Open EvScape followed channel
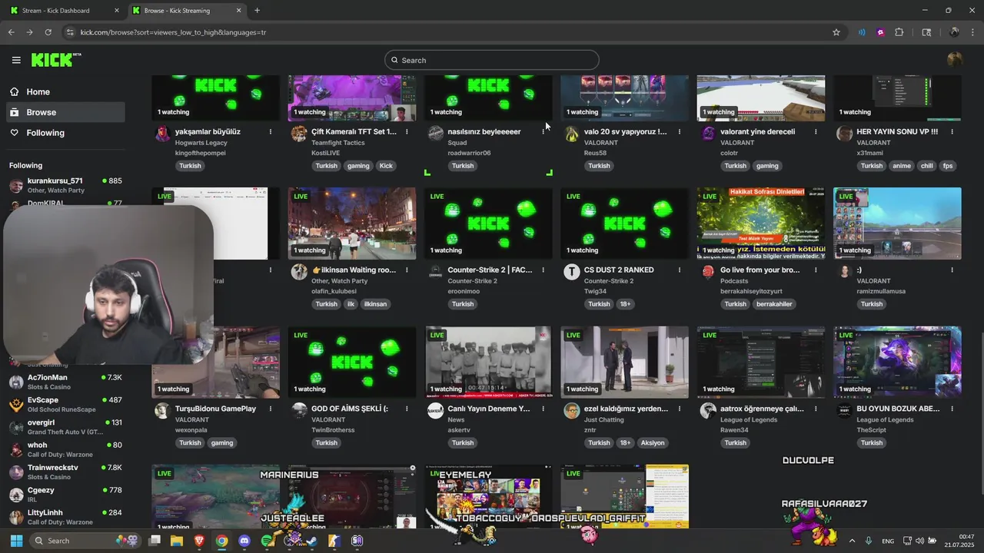 65,404
